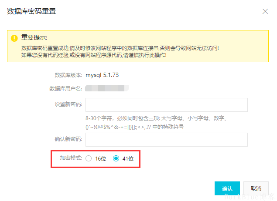Close the database password reset dialog
This screenshot has height=201, width=277.
coord(265,11)
